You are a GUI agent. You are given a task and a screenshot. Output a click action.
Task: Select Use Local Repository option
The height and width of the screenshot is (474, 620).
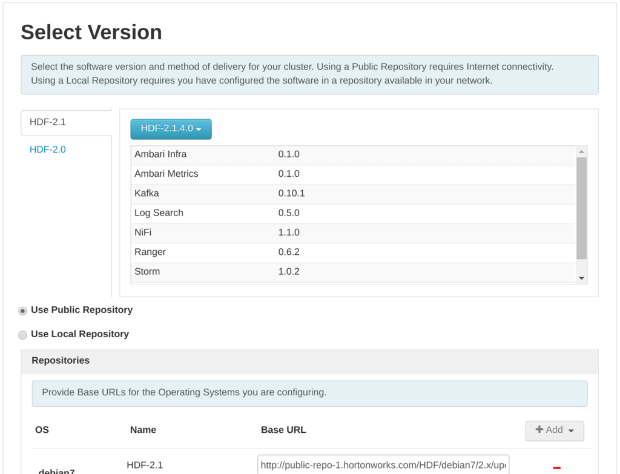coord(22,335)
